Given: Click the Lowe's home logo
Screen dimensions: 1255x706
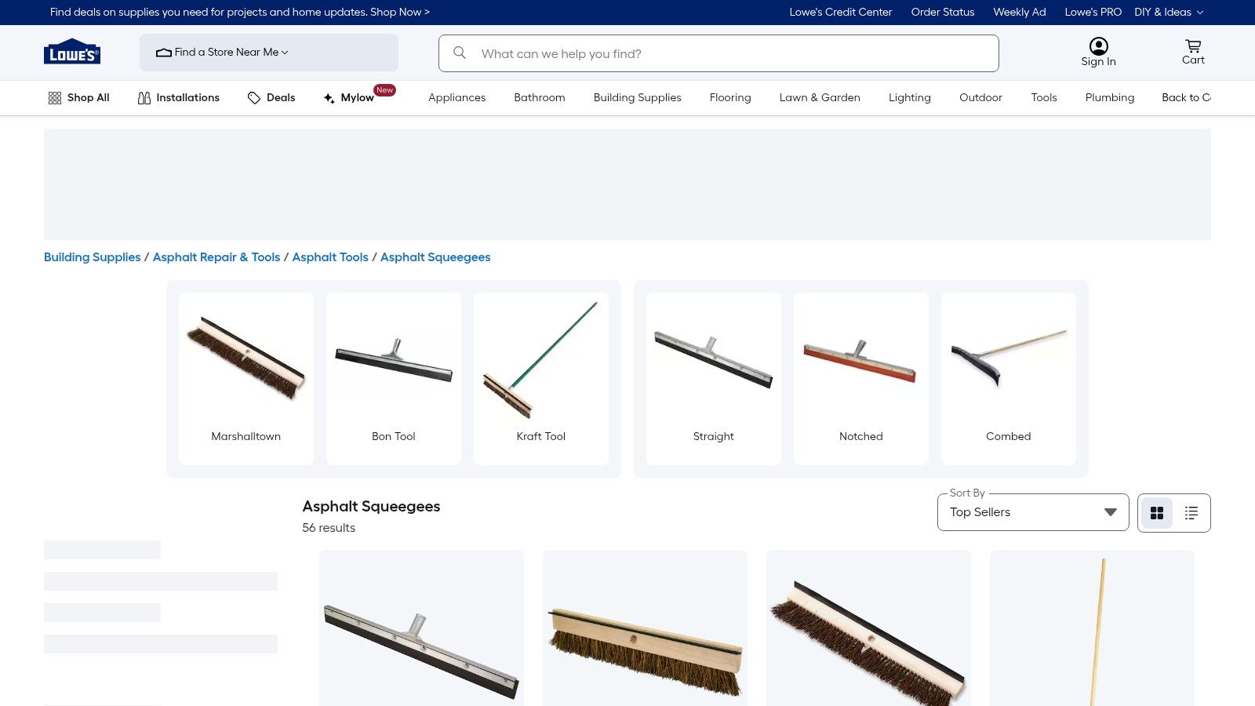Looking at the screenshot, I should point(71,51).
